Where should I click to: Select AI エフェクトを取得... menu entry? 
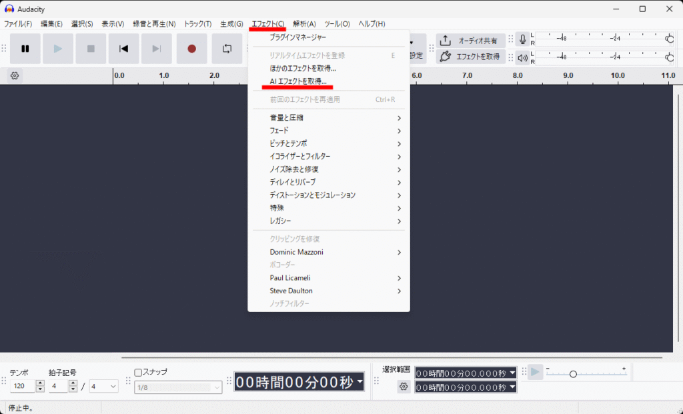pyautogui.click(x=328, y=81)
